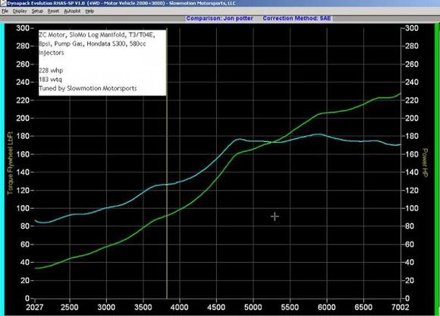Click the 100 value on left axis
440x316 pixels.
click(23, 208)
